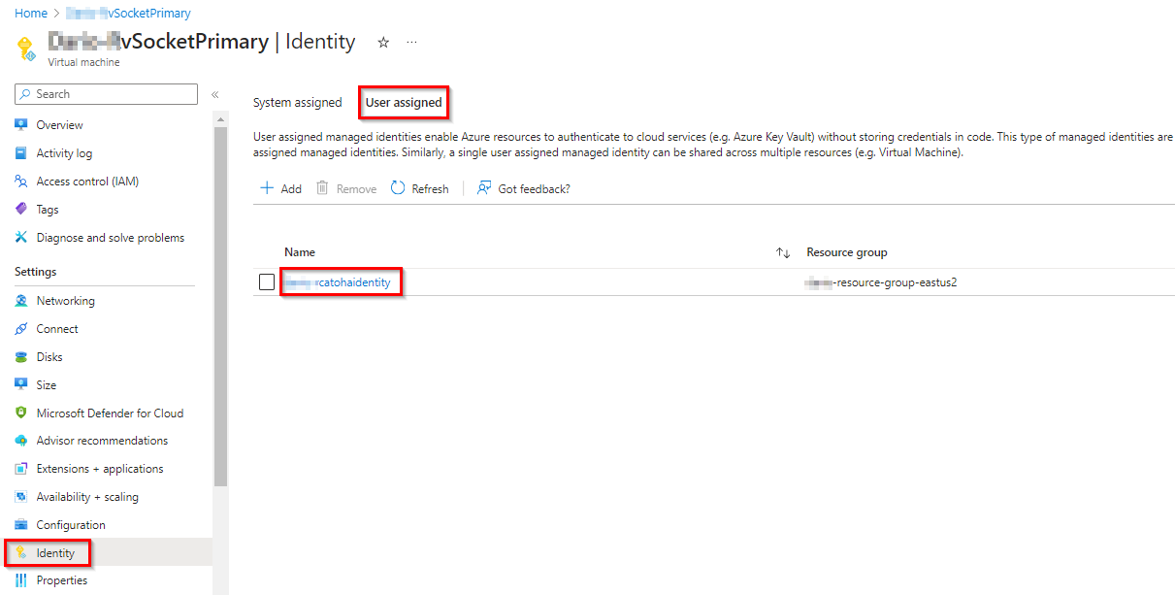
Task: Open Activity log from sidebar
Action: point(64,153)
